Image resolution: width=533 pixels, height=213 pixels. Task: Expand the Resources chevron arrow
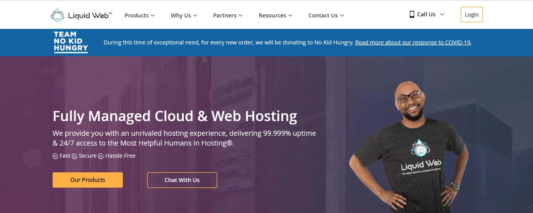tap(290, 16)
